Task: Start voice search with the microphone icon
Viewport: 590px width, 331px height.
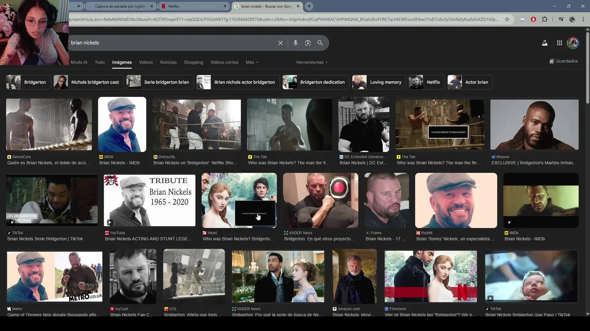Action: 295,43
